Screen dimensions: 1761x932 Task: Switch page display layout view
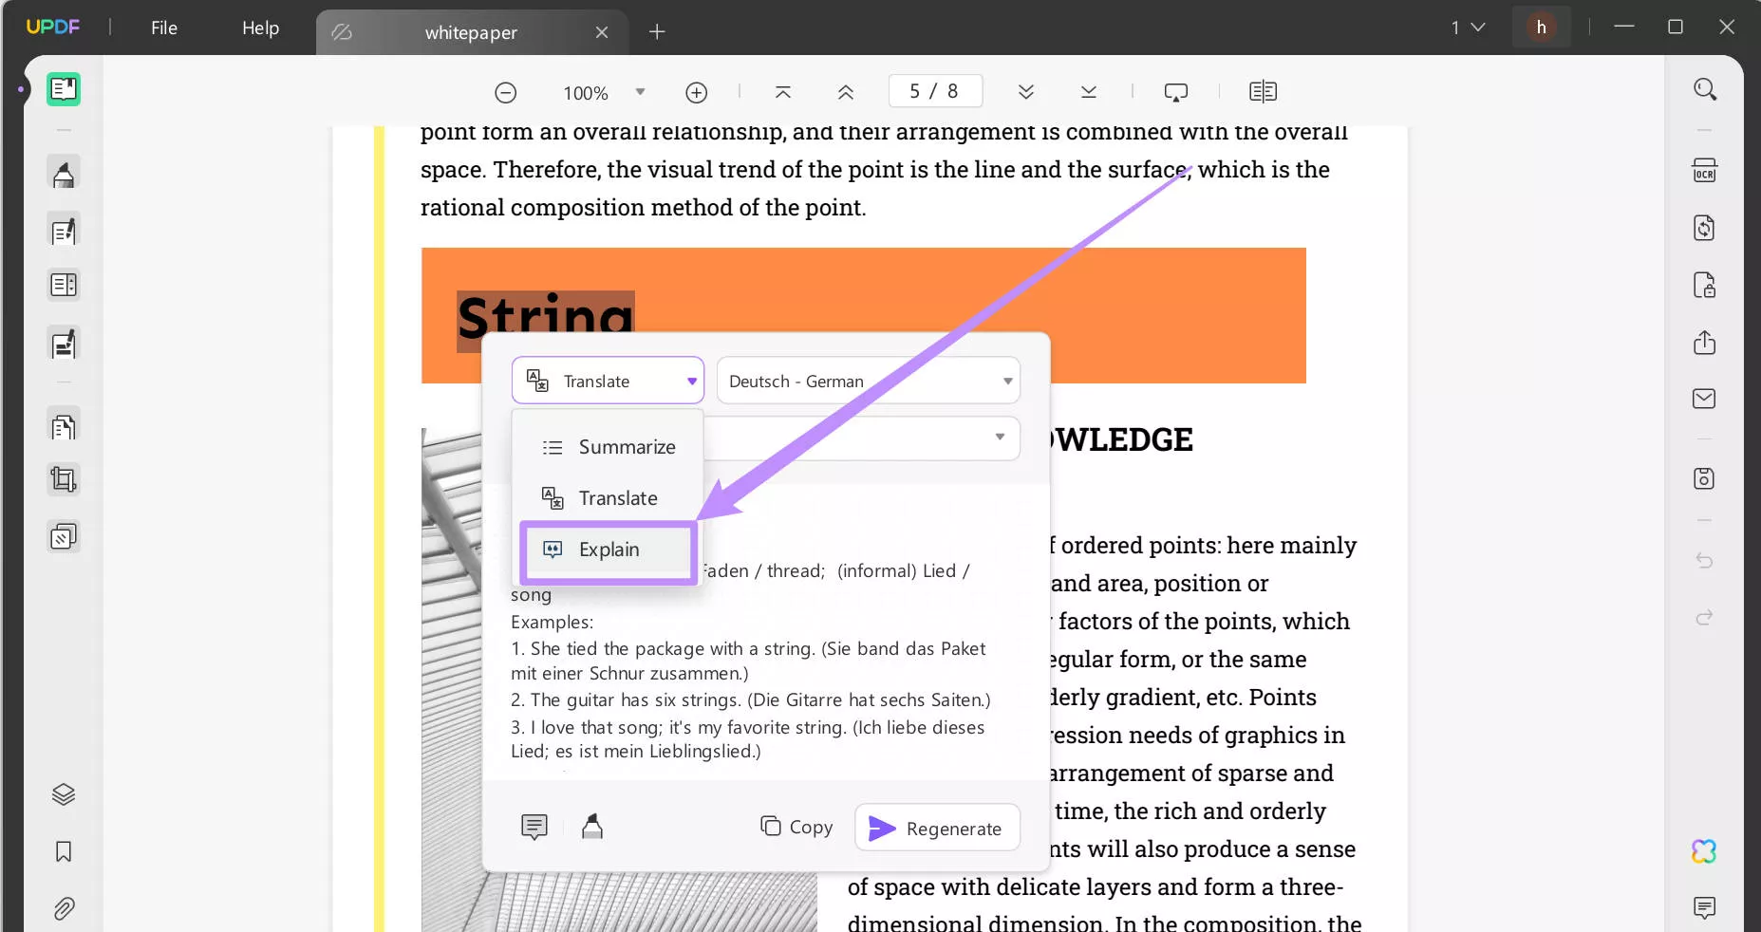pos(1264,92)
